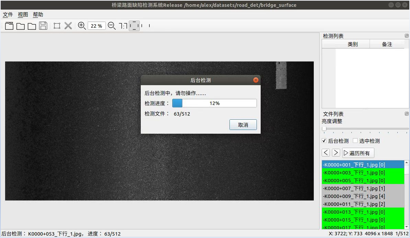Toggle the fit-to-window icon
This screenshot has width=410, height=238.
(x=134, y=26)
